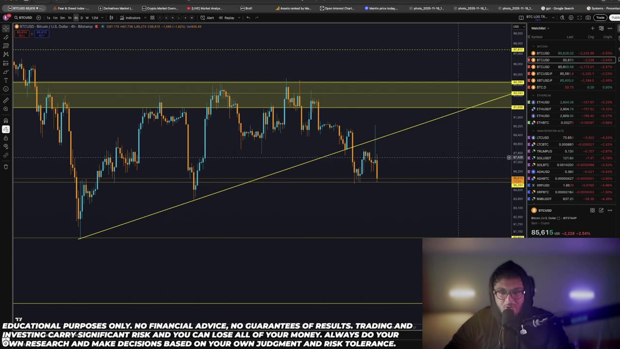Expand the layout management dropdown arrow
Image resolution: width=620 pixels, height=349 pixels.
(552, 17)
